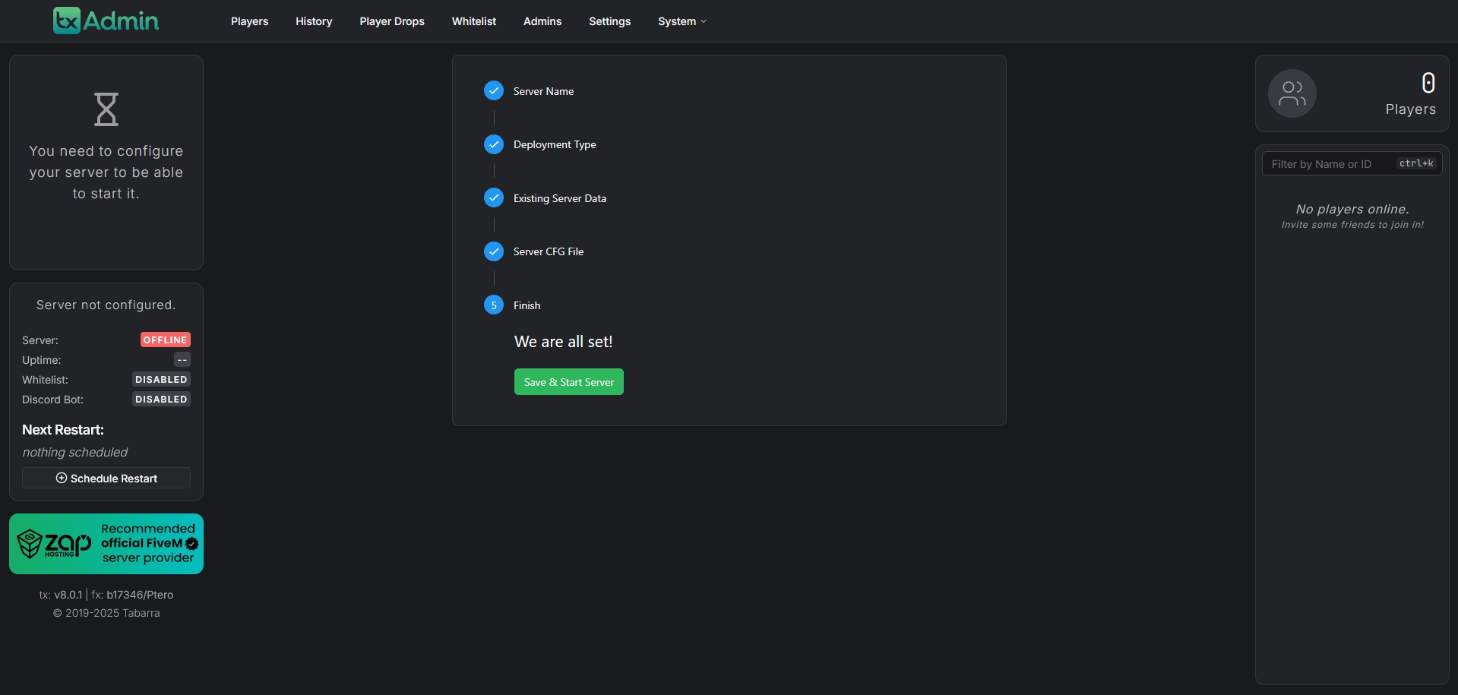Image resolution: width=1458 pixels, height=695 pixels.
Task: Open the Players page
Action: click(x=249, y=21)
